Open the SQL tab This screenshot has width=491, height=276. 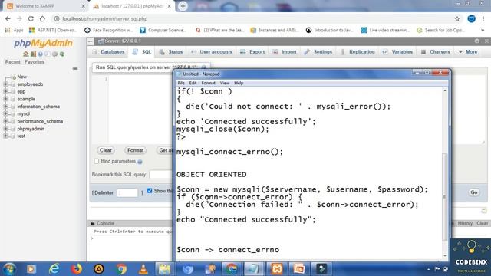coord(142,52)
